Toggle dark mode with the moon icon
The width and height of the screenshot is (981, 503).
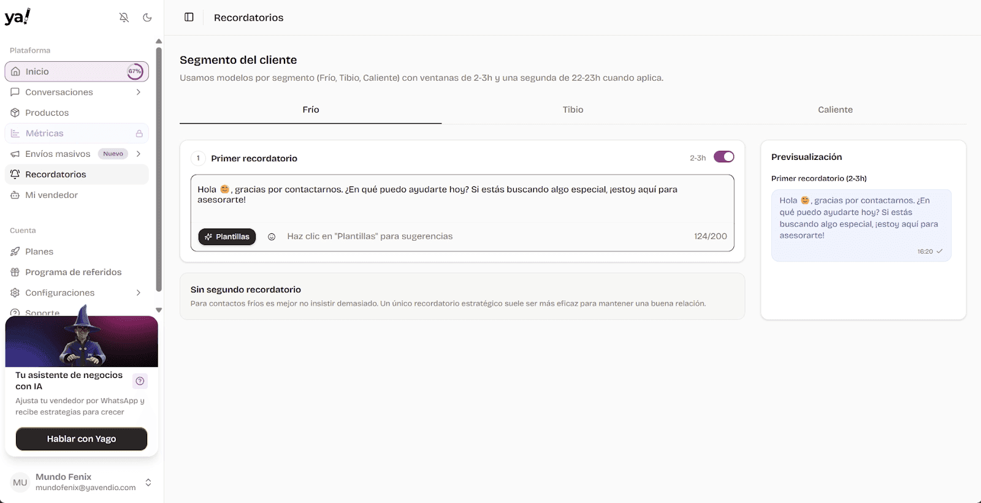(x=147, y=18)
